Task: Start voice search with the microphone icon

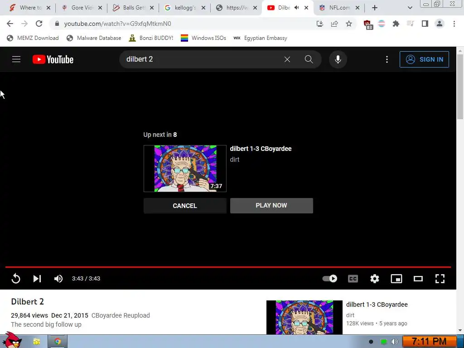Action: (x=338, y=59)
